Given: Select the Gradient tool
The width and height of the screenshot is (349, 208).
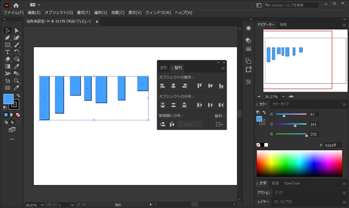Looking at the screenshot, I should click(8, 66).
